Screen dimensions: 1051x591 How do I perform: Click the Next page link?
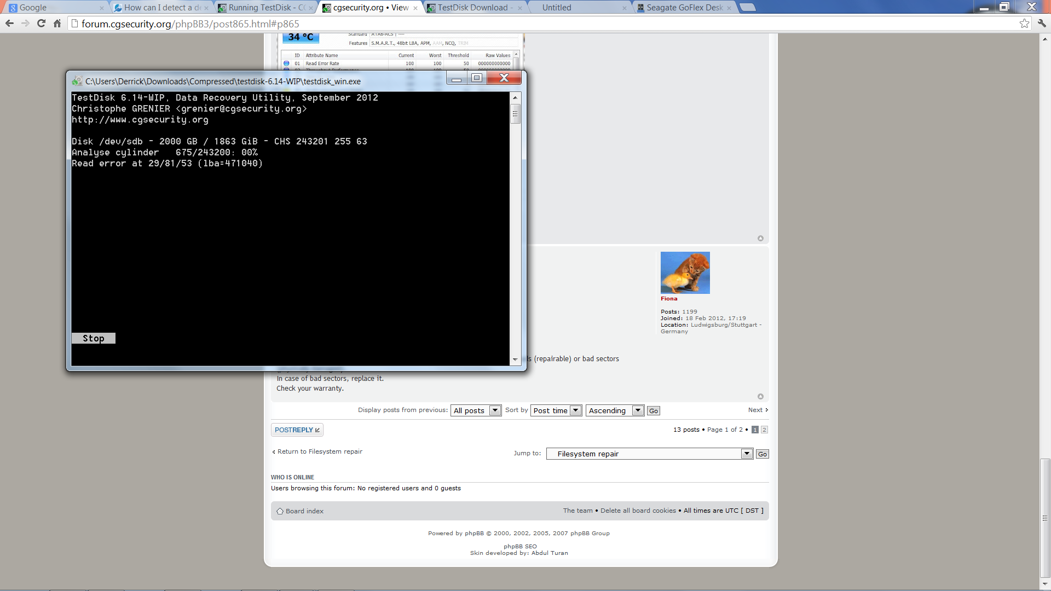click(756, 409)
